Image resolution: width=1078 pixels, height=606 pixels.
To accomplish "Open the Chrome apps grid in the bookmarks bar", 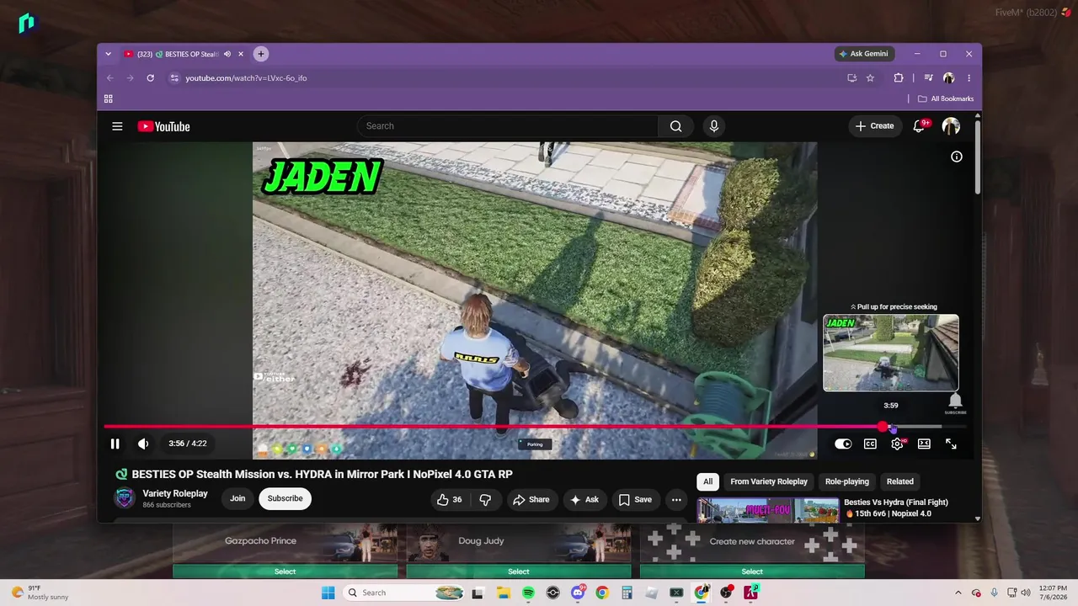I will click(108, 99).
